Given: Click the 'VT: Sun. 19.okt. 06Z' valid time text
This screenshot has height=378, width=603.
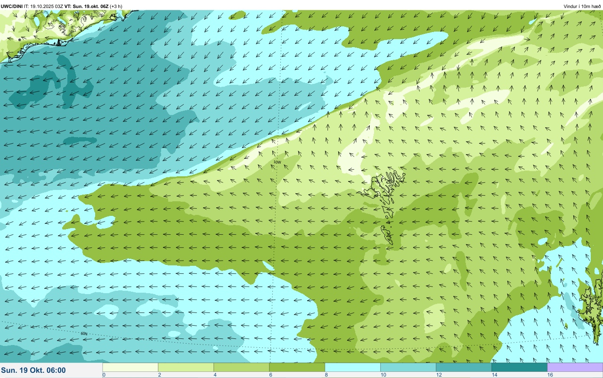Looking at the screenshot, I should point(86,6).
